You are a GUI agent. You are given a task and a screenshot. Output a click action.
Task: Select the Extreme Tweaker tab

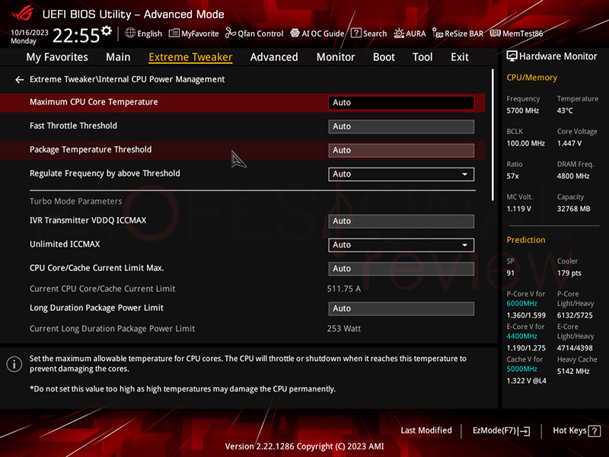191,57
